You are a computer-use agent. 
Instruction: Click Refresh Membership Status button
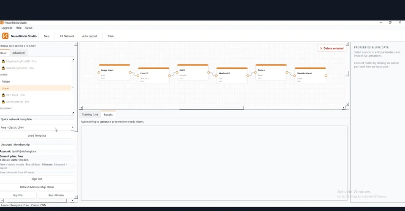(x=37, y=187)
